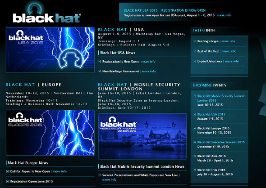Open the Mobile Security Summit London banner image
266x188 pixels.
[142, 136]
